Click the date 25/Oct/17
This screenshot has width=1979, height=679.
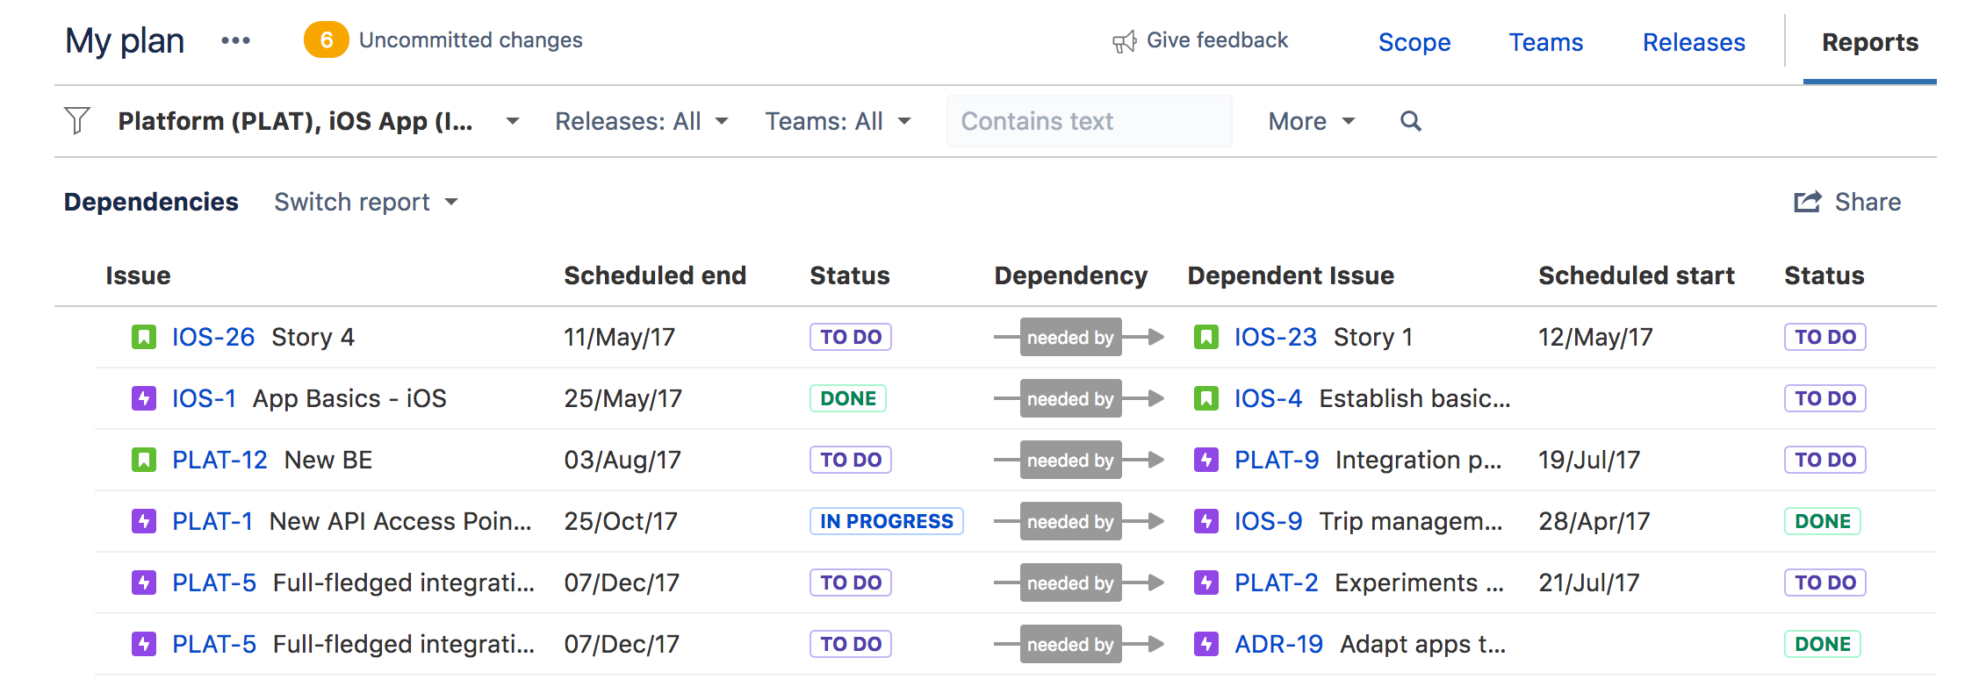click(621, 521)
